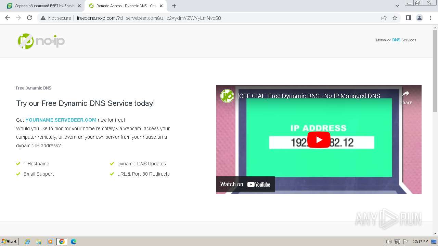Click the taskbar clock showing 12:17 PM
438x246 pixels.
tap(421, 242)
